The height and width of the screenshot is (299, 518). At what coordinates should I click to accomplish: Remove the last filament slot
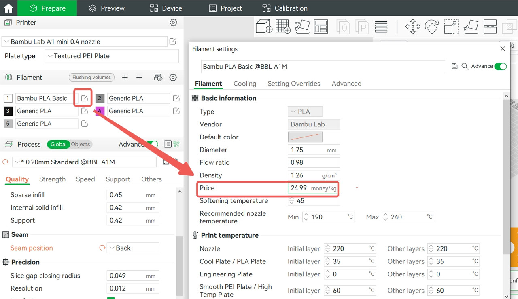point(139,78)
